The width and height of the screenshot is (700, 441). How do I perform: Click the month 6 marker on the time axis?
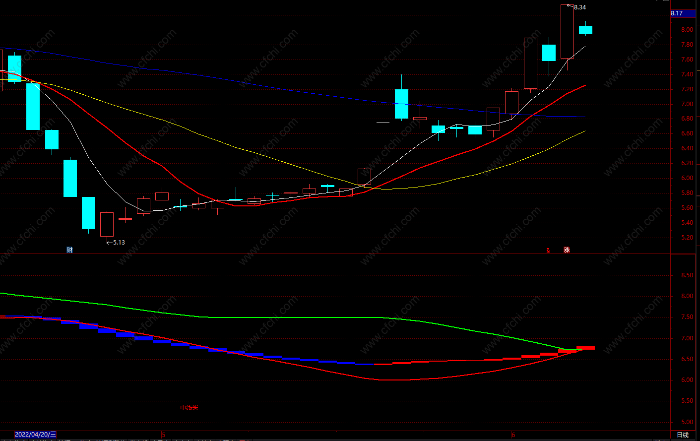[513, 435]
